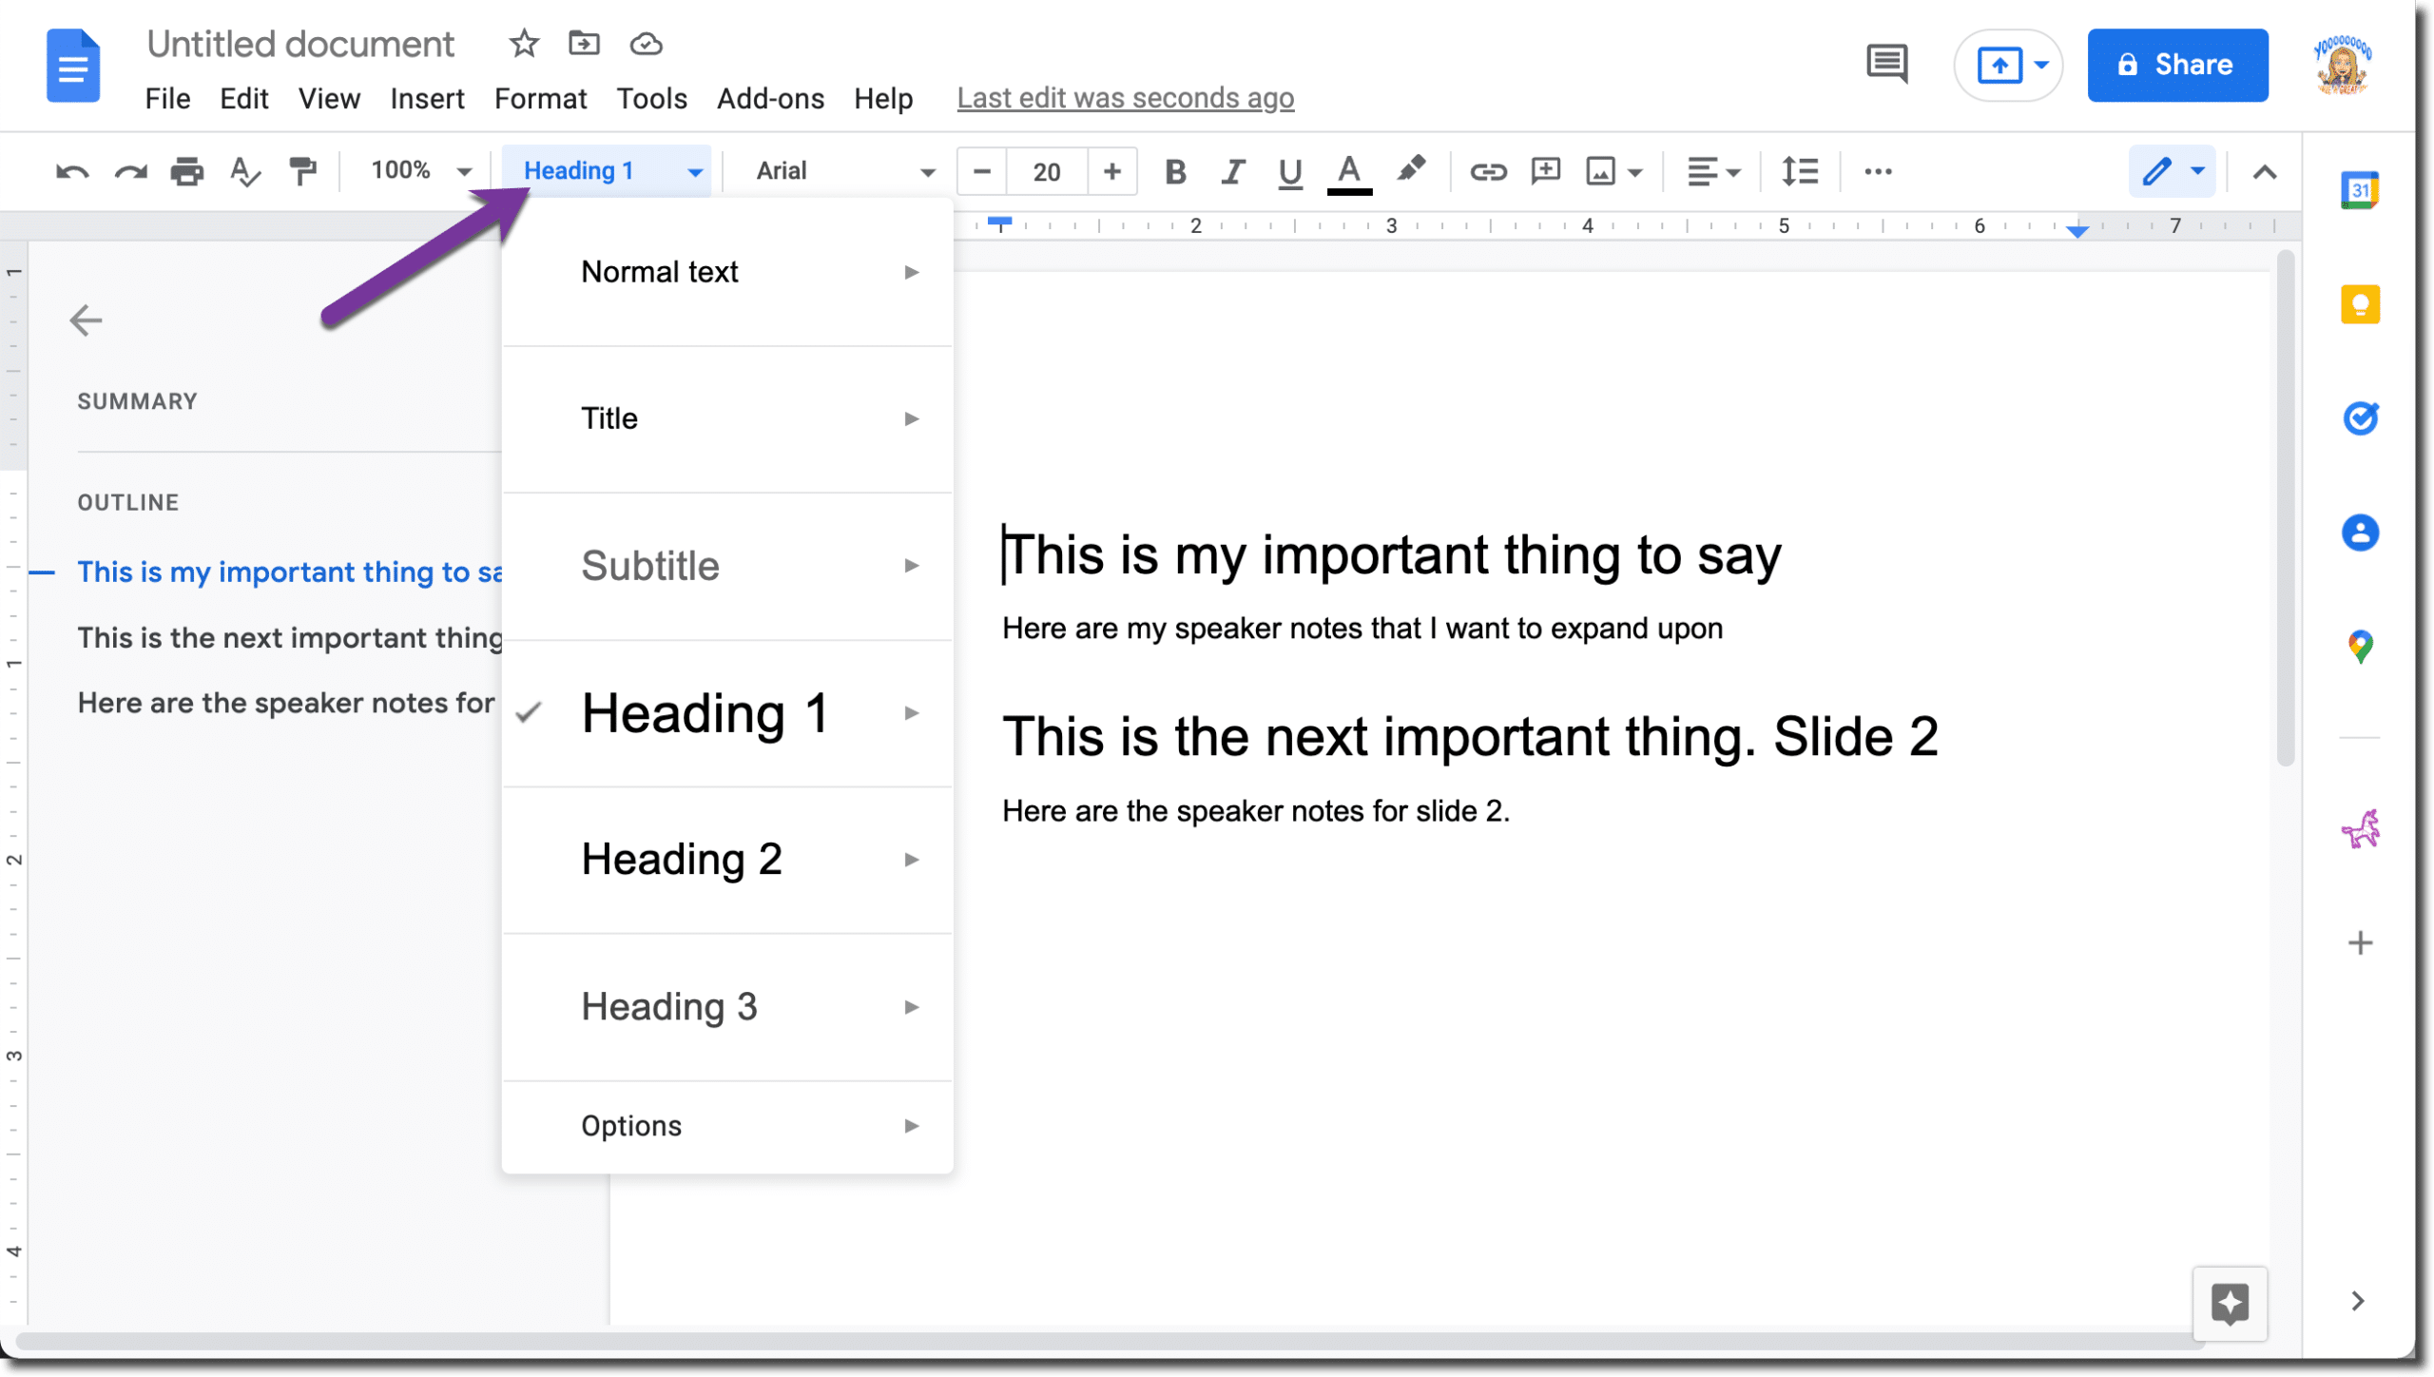The image size is (2434, 1377).
Task: Select the Bold formatting icon
Action: click(1176, 172)
